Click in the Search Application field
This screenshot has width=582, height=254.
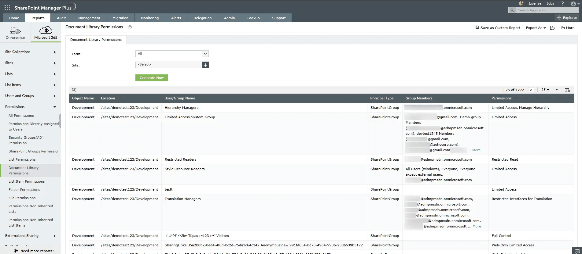point(547,10)
